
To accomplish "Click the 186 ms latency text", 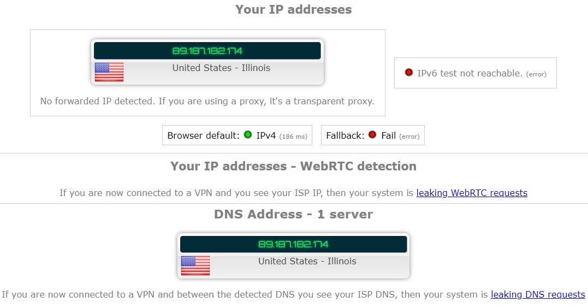I will tap(293, 137).
